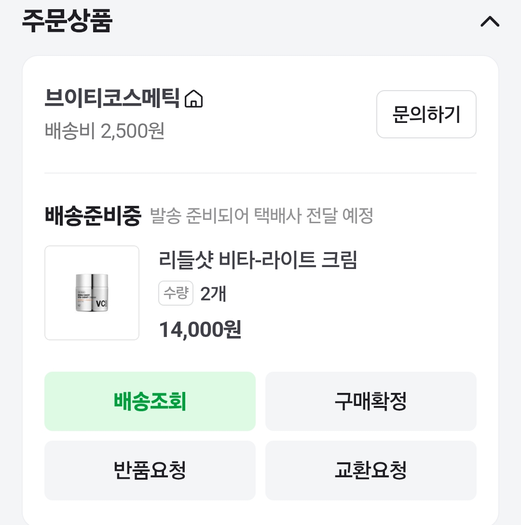Click the 배송비 2,500원 shipping fee
The width and height of the screenshot is (521, 525).
[x=105, y=131]
